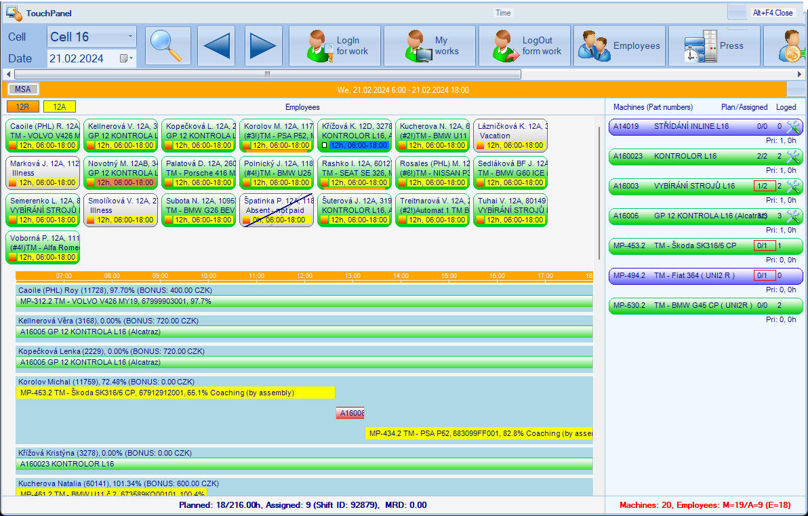
Task: Click wrench icon on KONTROLOR L16 row
Action: point(793,157)
